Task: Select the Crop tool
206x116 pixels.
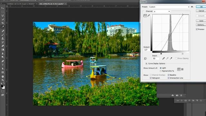Action: (x=3, y=23)
